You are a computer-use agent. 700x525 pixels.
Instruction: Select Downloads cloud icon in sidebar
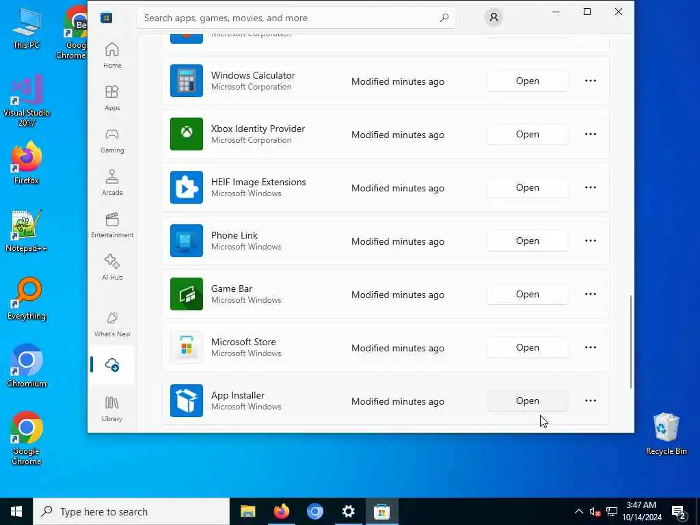(x=112, y=365)
